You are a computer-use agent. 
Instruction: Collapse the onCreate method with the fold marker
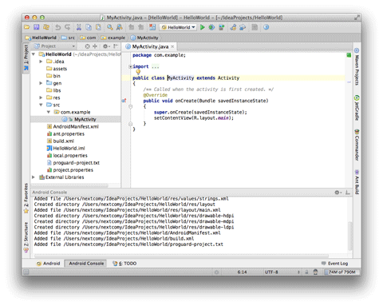point(130,106)
